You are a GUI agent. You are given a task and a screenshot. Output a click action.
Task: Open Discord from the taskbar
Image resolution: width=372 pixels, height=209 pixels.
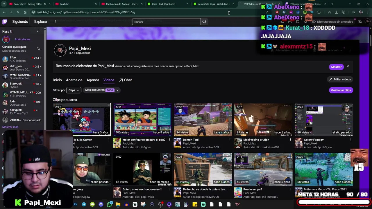coord(101,204)
